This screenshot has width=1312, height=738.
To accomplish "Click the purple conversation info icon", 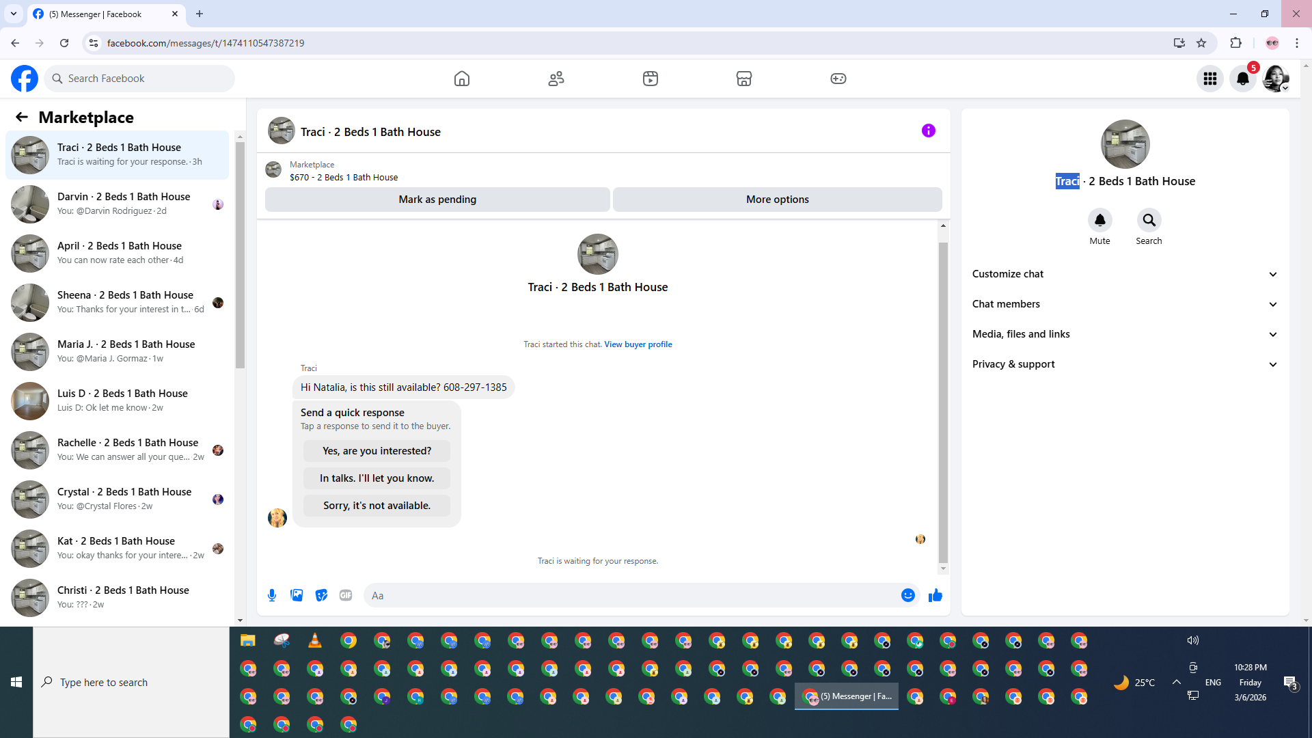I will point(928,131).
